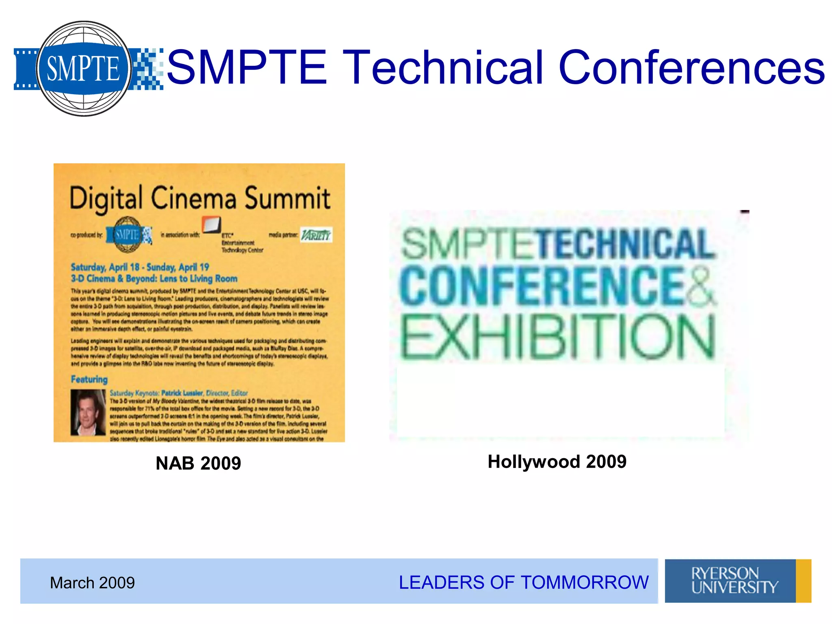
Task: Click the 'EXHIBITION' word in the logo
Action: pyautogui.click(x=557, y=338)
